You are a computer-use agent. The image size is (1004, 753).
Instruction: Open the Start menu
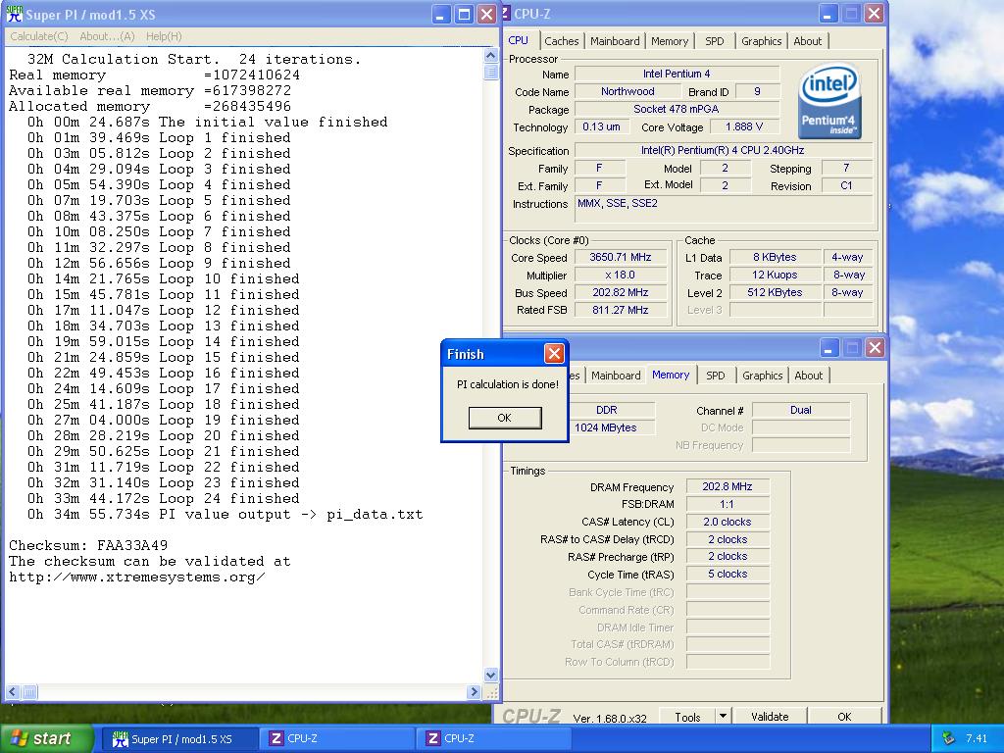[x=45, y=739]
